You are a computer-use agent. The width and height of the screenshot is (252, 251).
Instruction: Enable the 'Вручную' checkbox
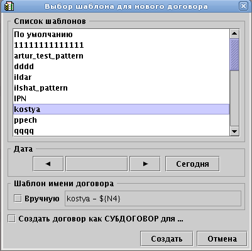click(18, 198)
